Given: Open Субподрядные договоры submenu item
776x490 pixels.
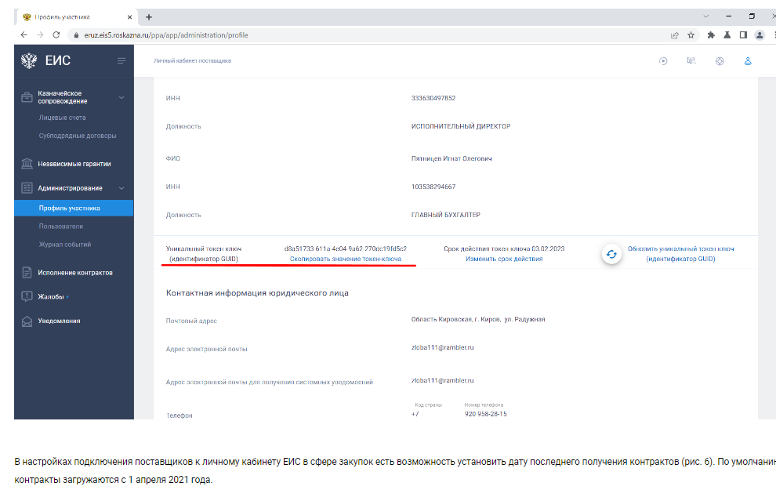Looking at the screenshot, I should tap(78, 136).
